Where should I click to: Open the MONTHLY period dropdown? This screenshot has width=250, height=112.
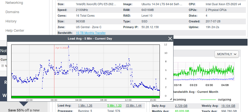point(227,54)
